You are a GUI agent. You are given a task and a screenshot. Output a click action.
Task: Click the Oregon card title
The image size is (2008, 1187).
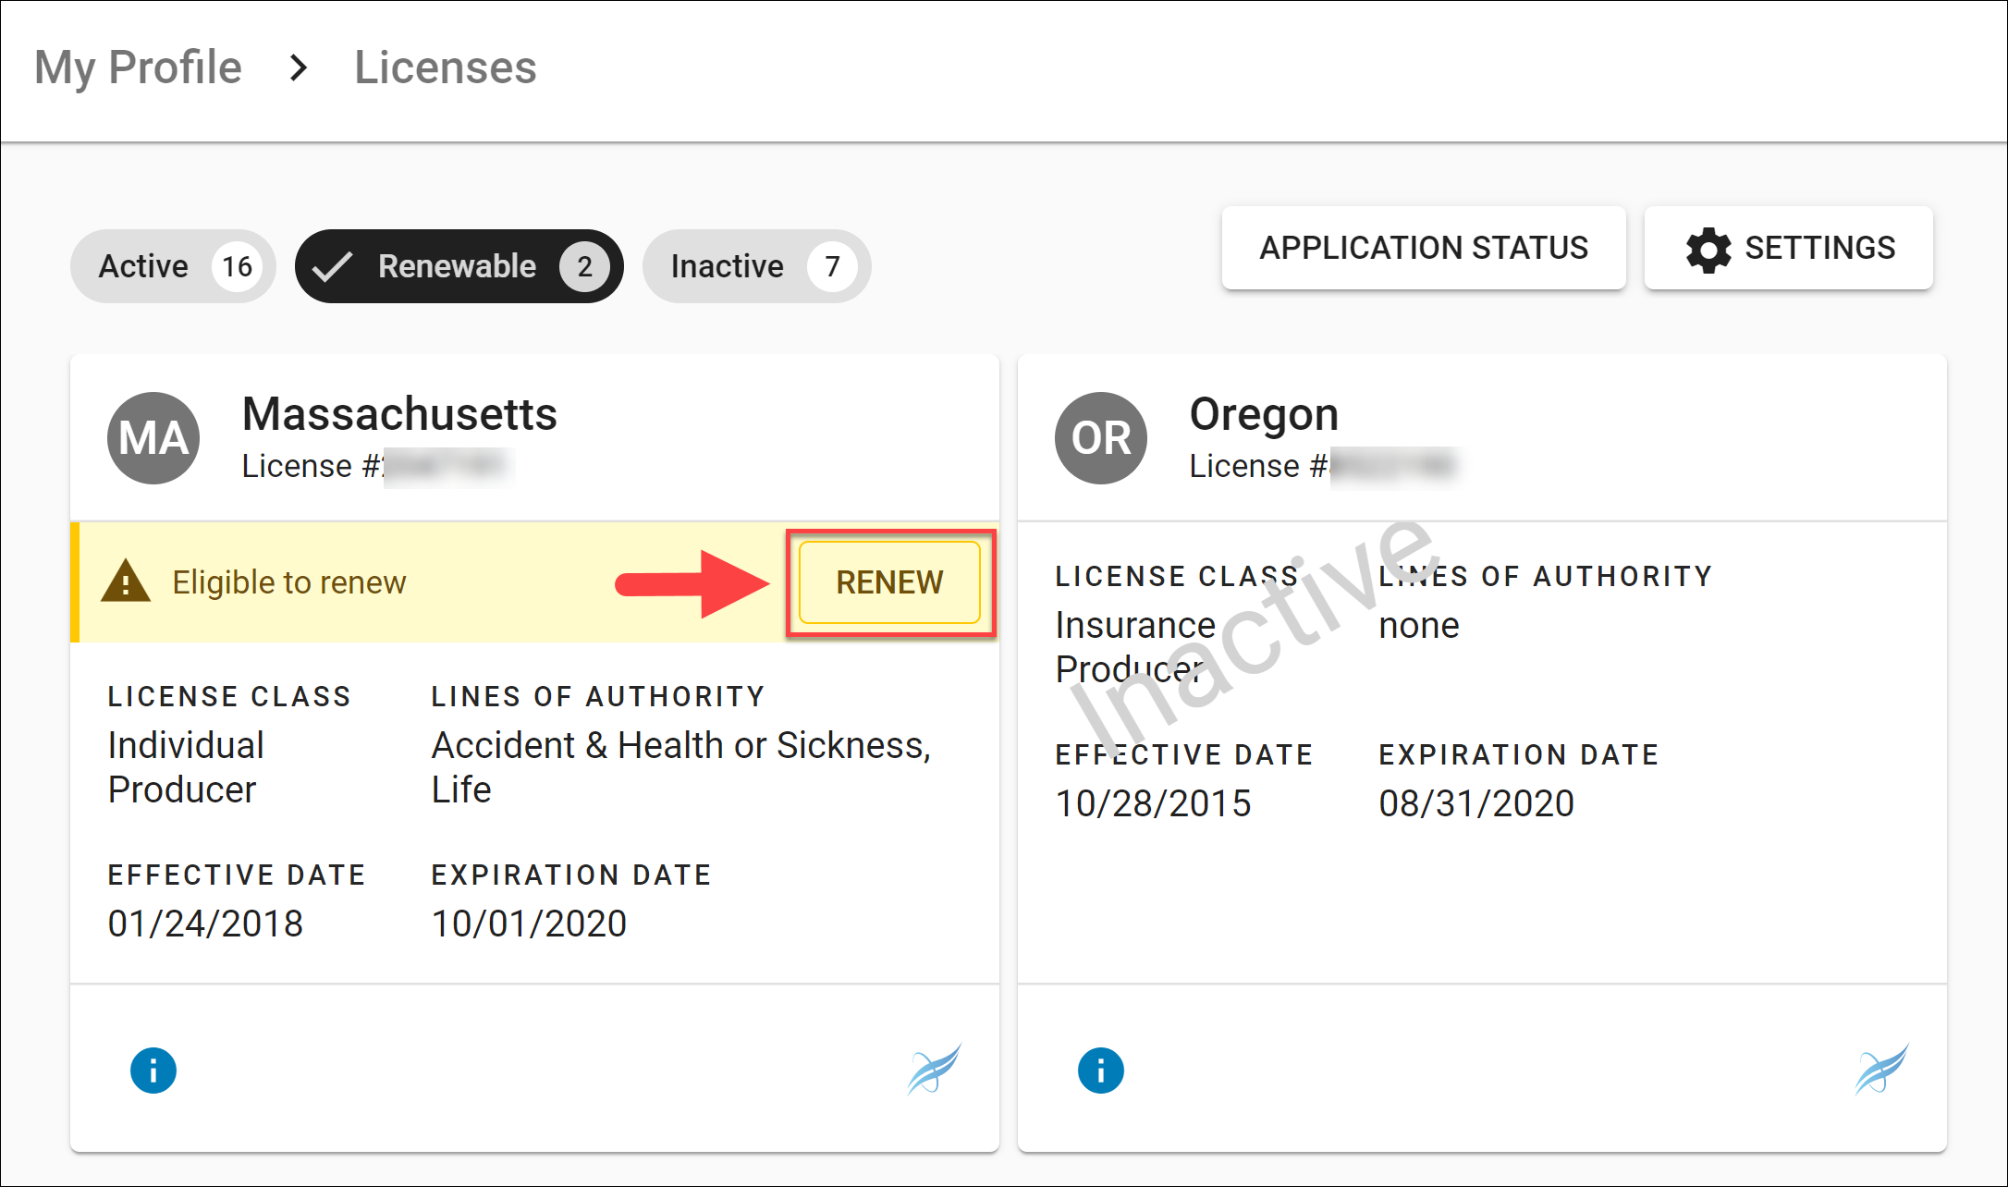click(1264, 414)
